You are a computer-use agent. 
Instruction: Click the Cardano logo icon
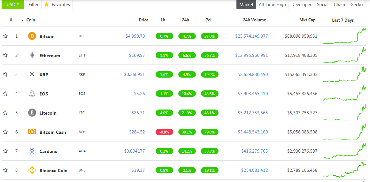32,151
